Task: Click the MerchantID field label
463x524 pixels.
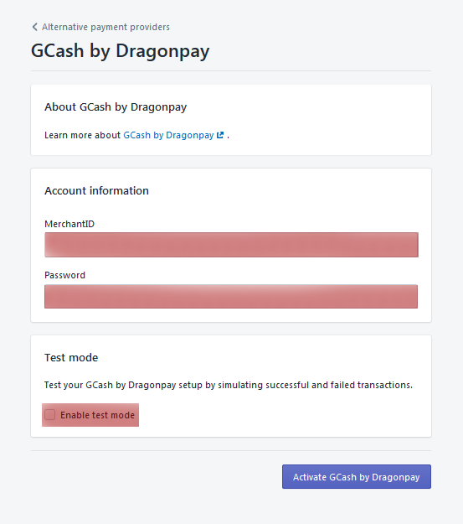Action: (x=69, y=224)
